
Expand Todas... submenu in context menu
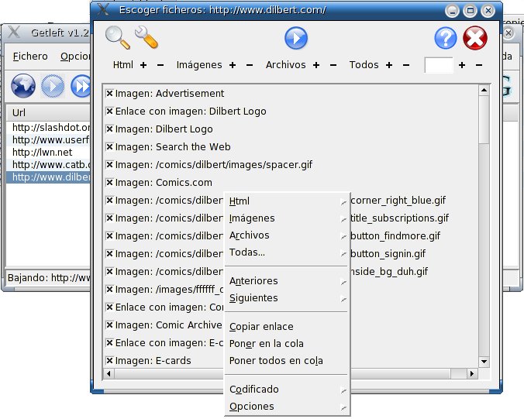288,252
